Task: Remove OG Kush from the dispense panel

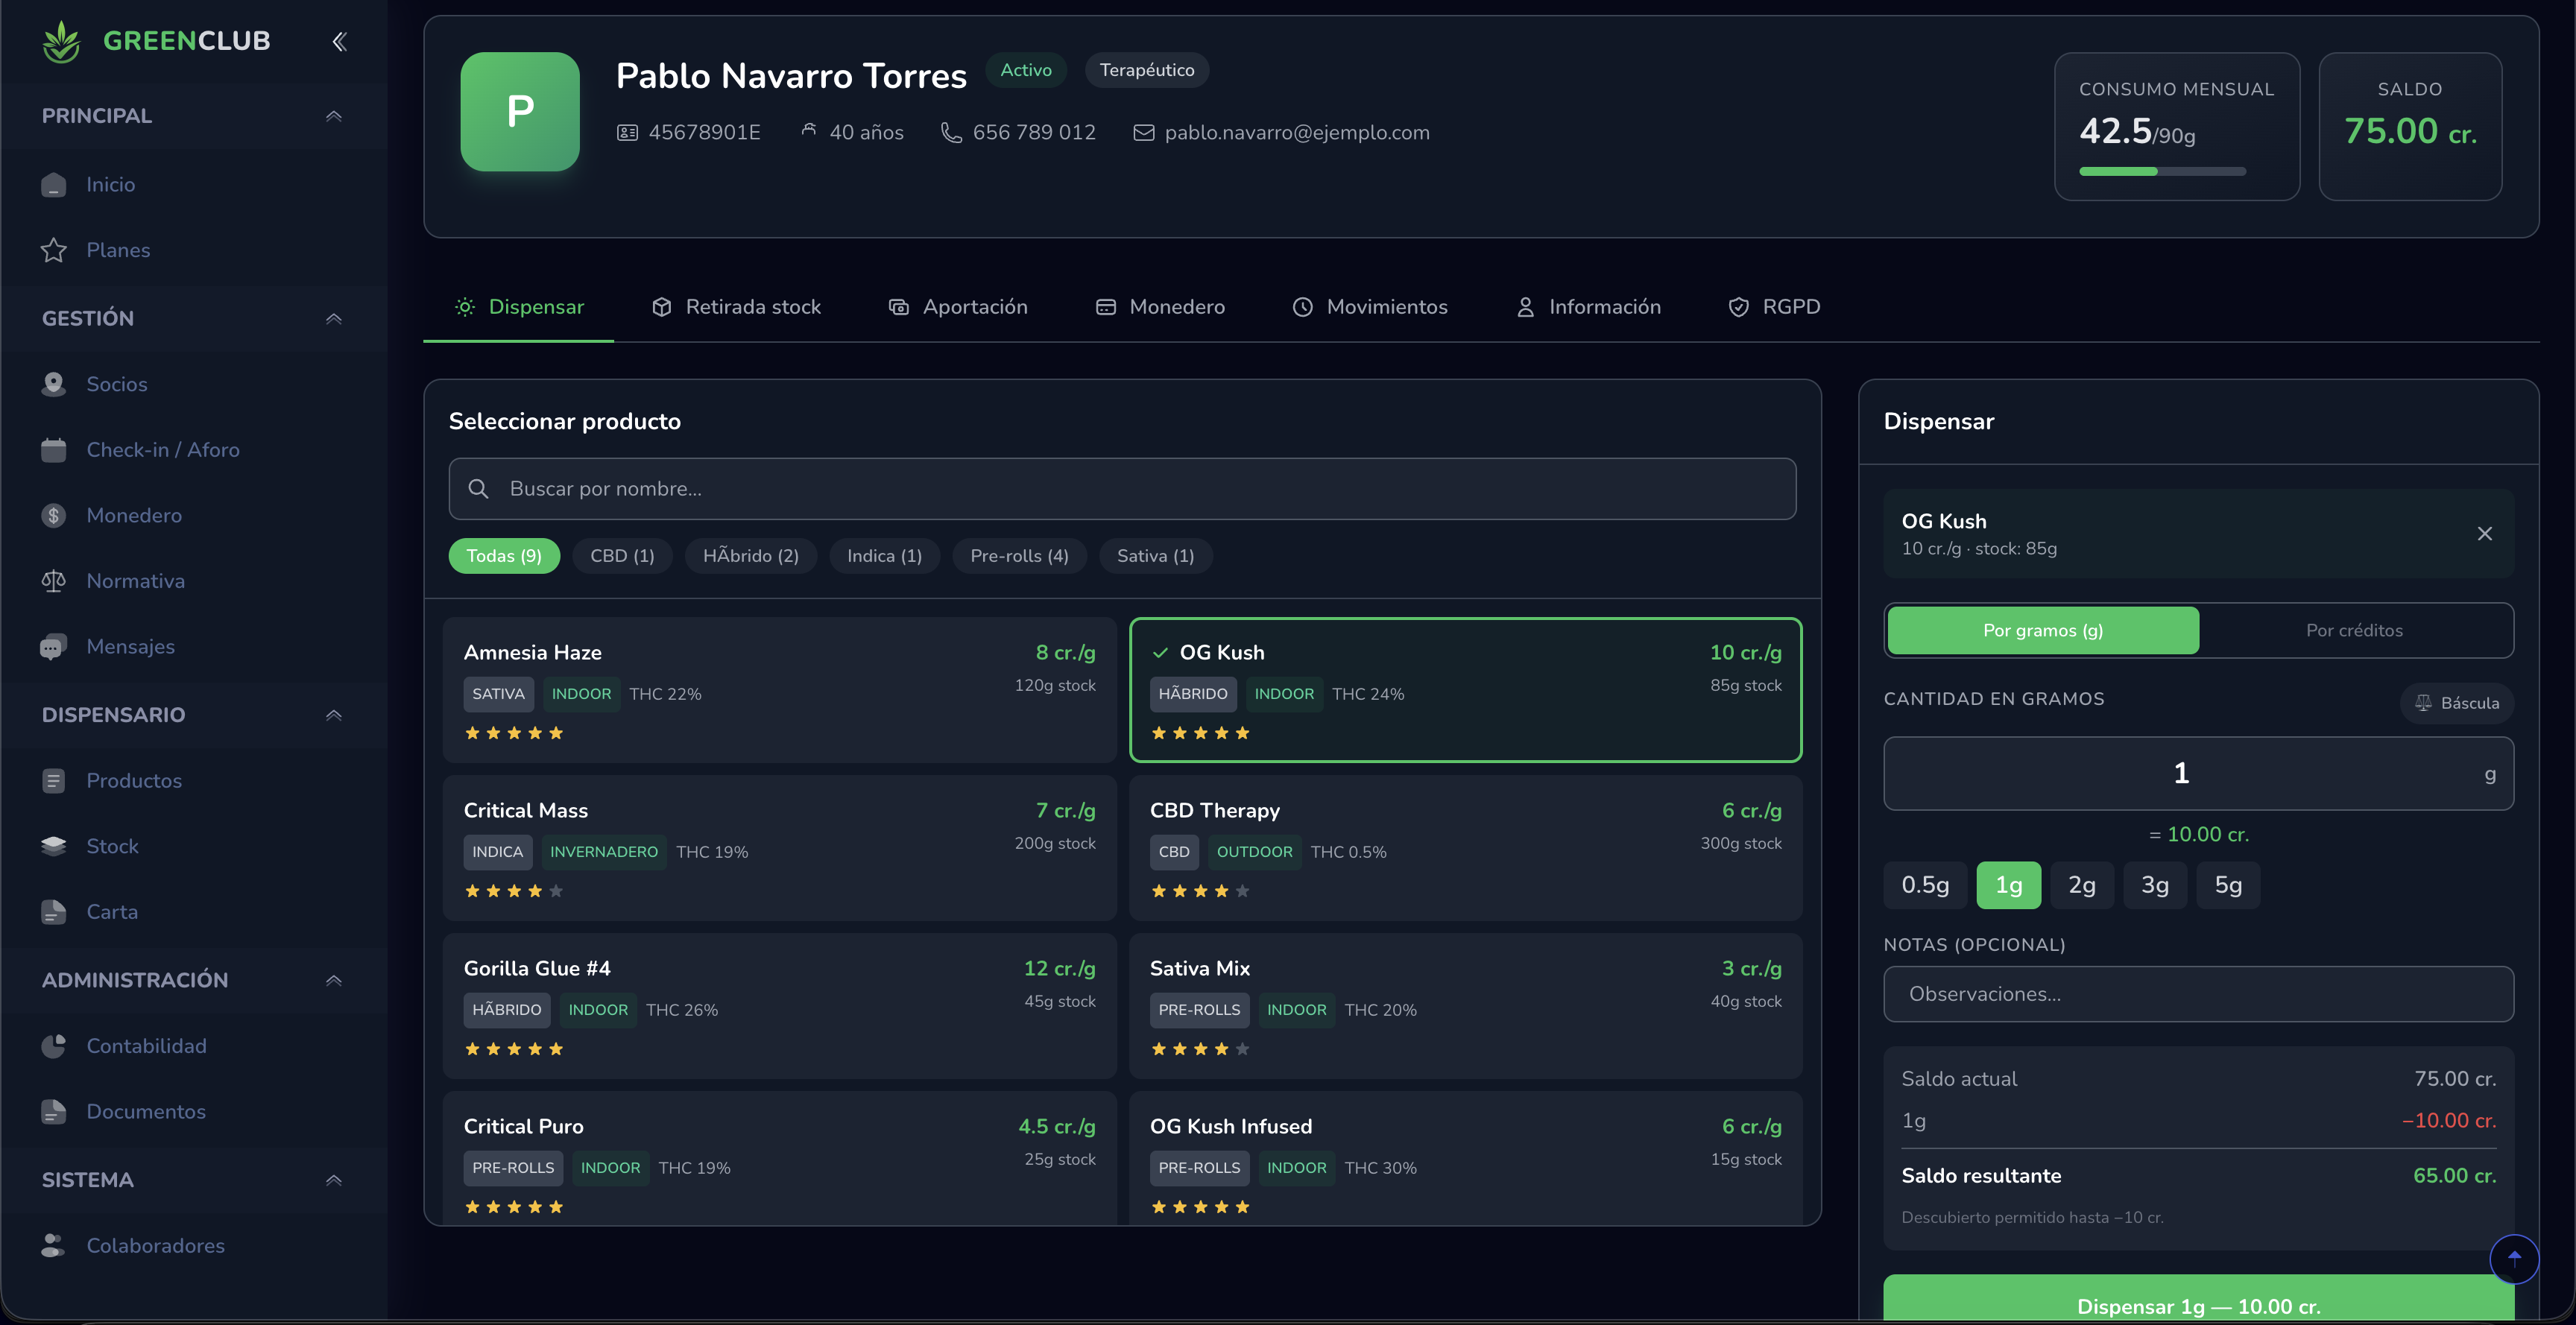Action: tap(2486, 533)
